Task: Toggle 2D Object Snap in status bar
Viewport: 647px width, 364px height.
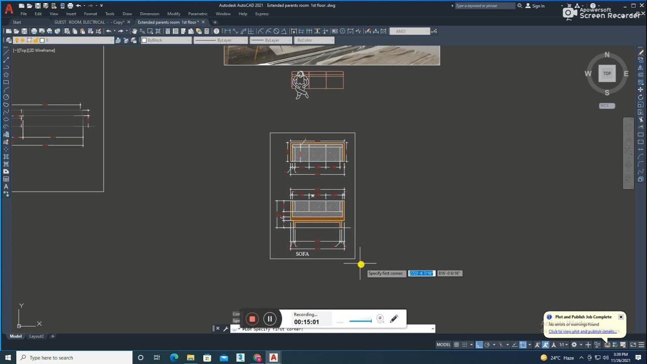Action: point(523,345)
